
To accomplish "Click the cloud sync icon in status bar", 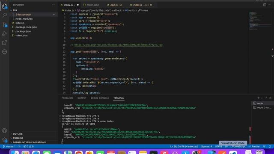I will (19, 146).
